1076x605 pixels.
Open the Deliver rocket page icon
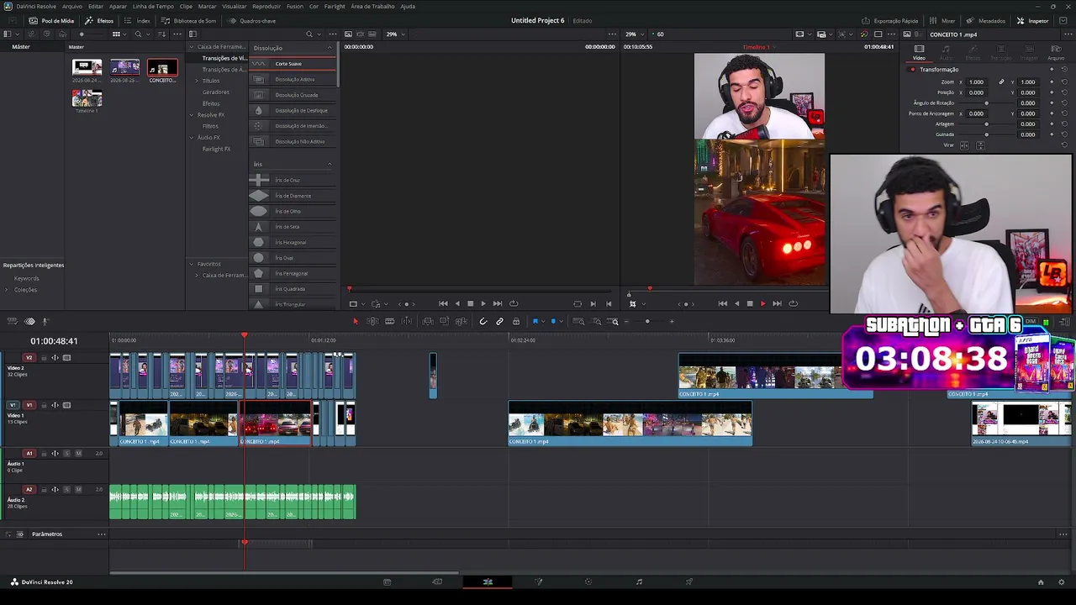tap(689, 581)
